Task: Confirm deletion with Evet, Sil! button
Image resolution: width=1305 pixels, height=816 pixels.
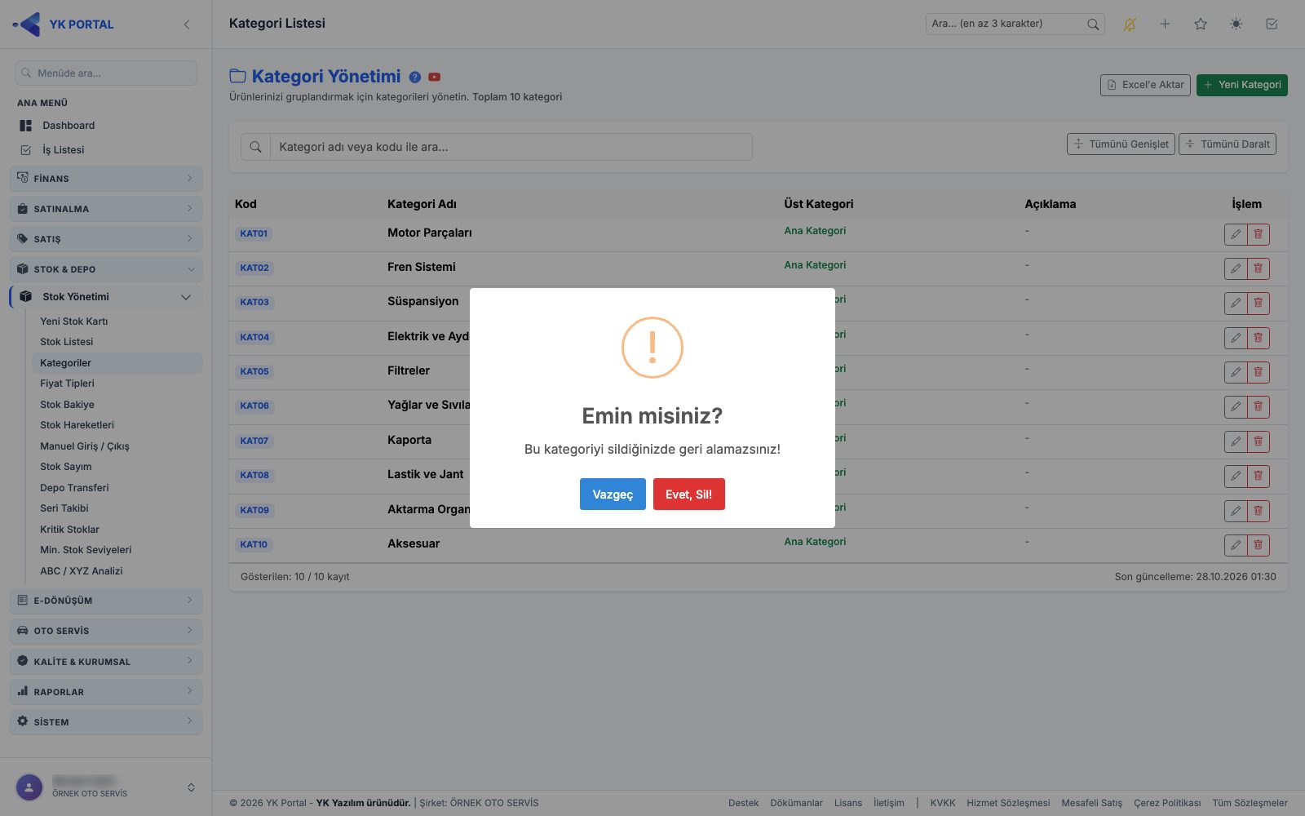Action: click(689, 494)
